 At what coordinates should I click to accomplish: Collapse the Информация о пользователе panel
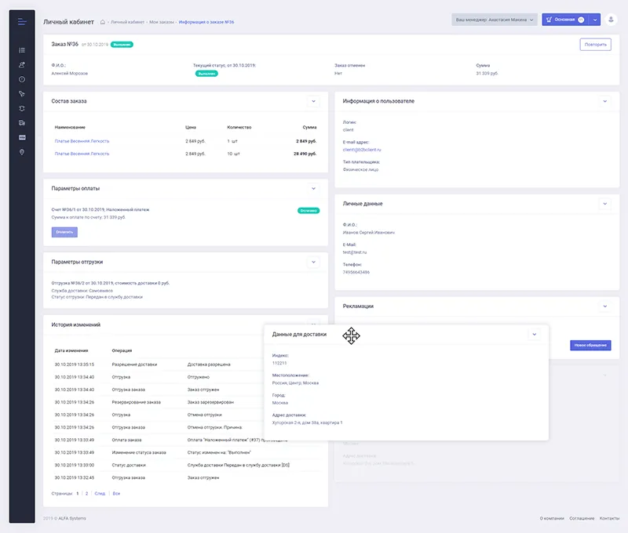604,101
